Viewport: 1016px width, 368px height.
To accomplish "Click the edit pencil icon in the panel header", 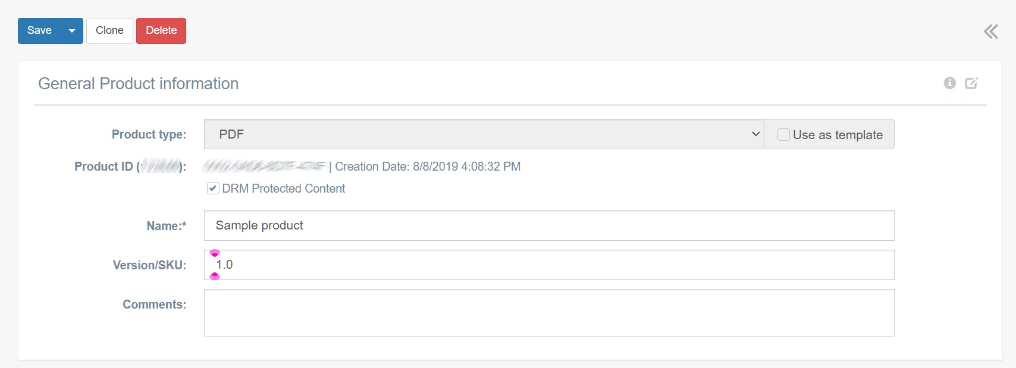I will pos(971,83).
